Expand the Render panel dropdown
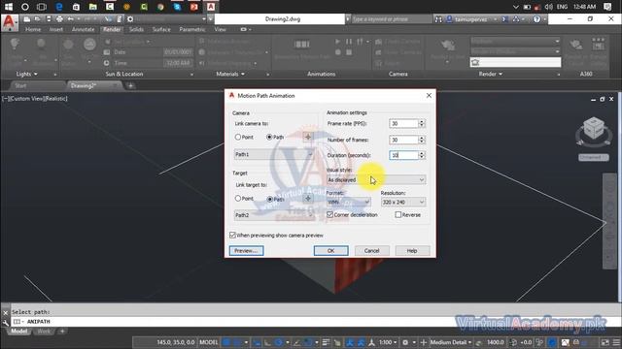The image size is (622, 349). pyautogui.click(x=490, y=74)
